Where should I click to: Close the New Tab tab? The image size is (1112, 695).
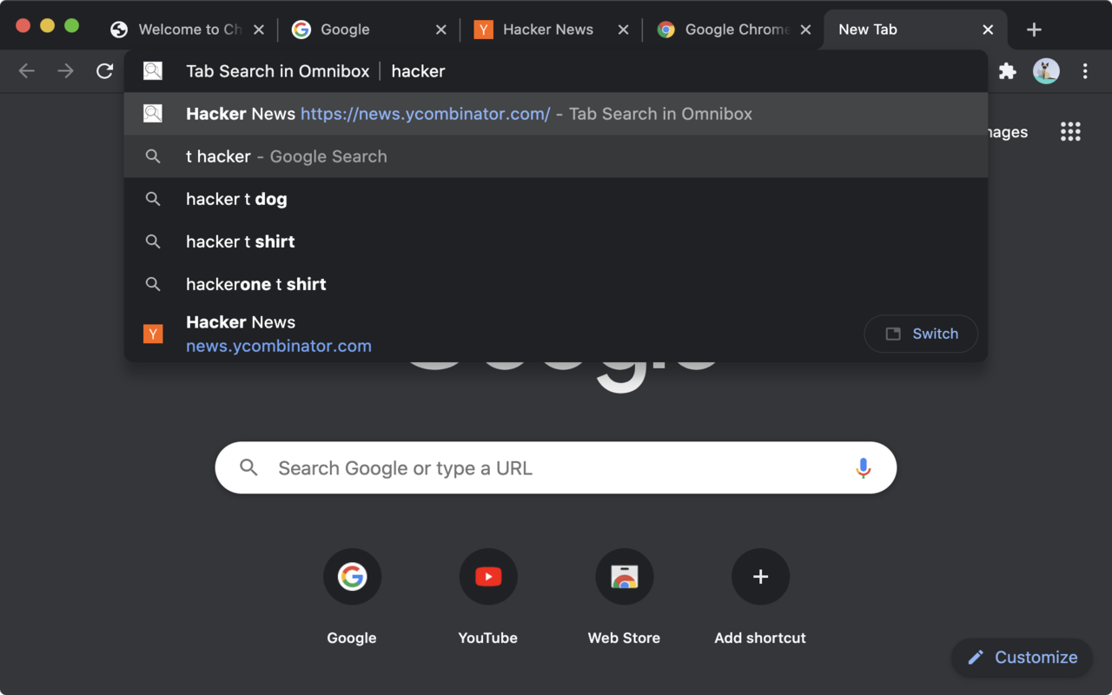[x=988, y=30]
